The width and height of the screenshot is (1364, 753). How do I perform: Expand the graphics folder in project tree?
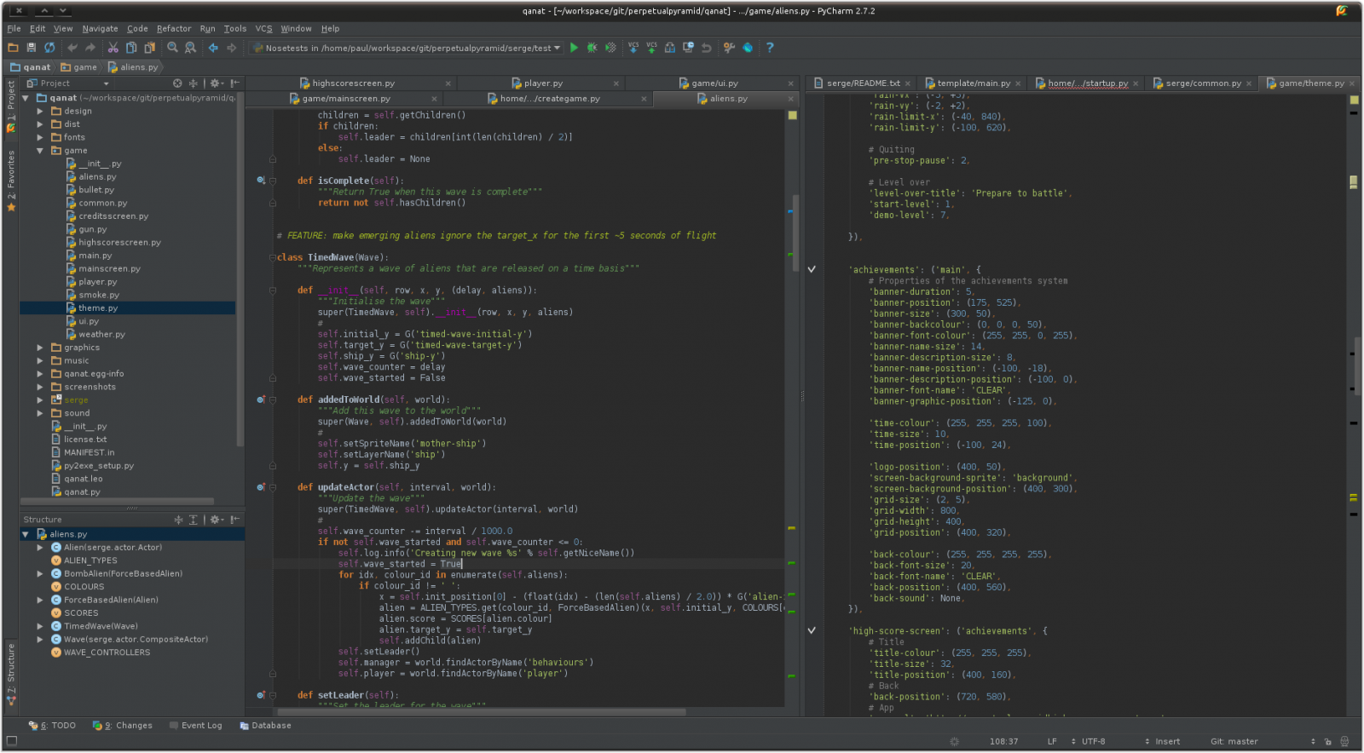(x=40, y=348)
